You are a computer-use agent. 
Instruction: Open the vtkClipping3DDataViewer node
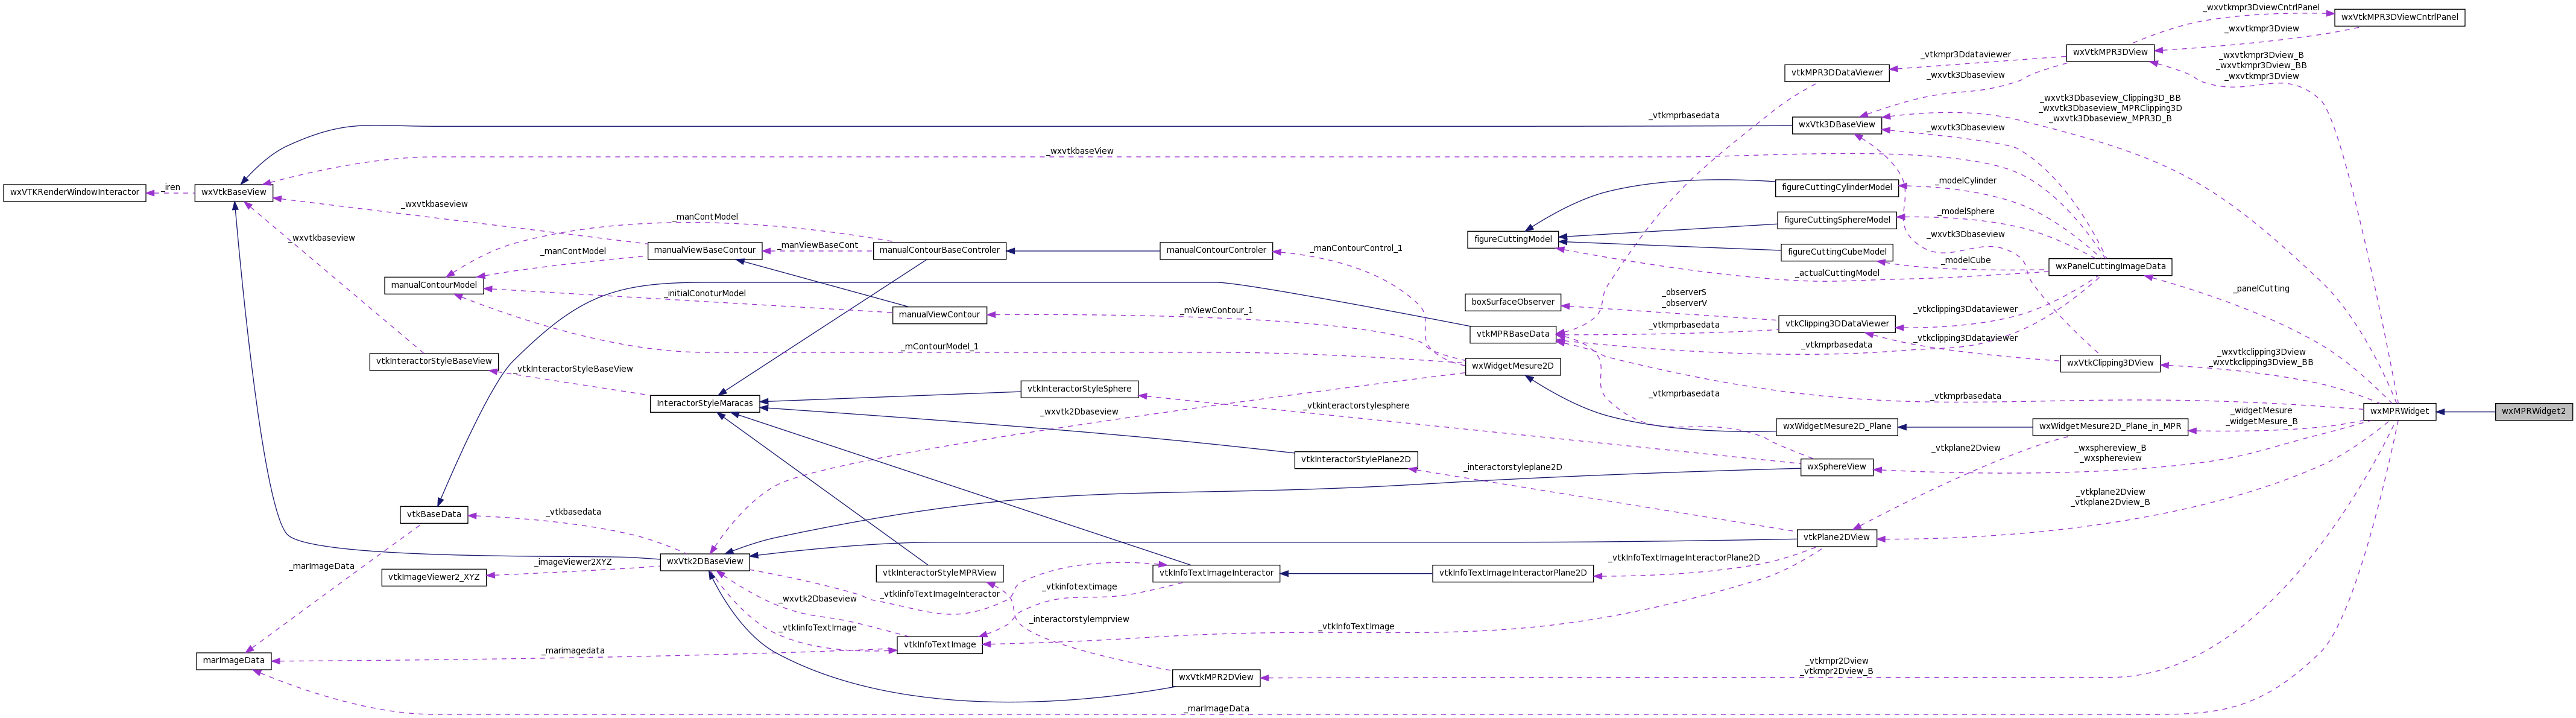(x=1837, y=324)
